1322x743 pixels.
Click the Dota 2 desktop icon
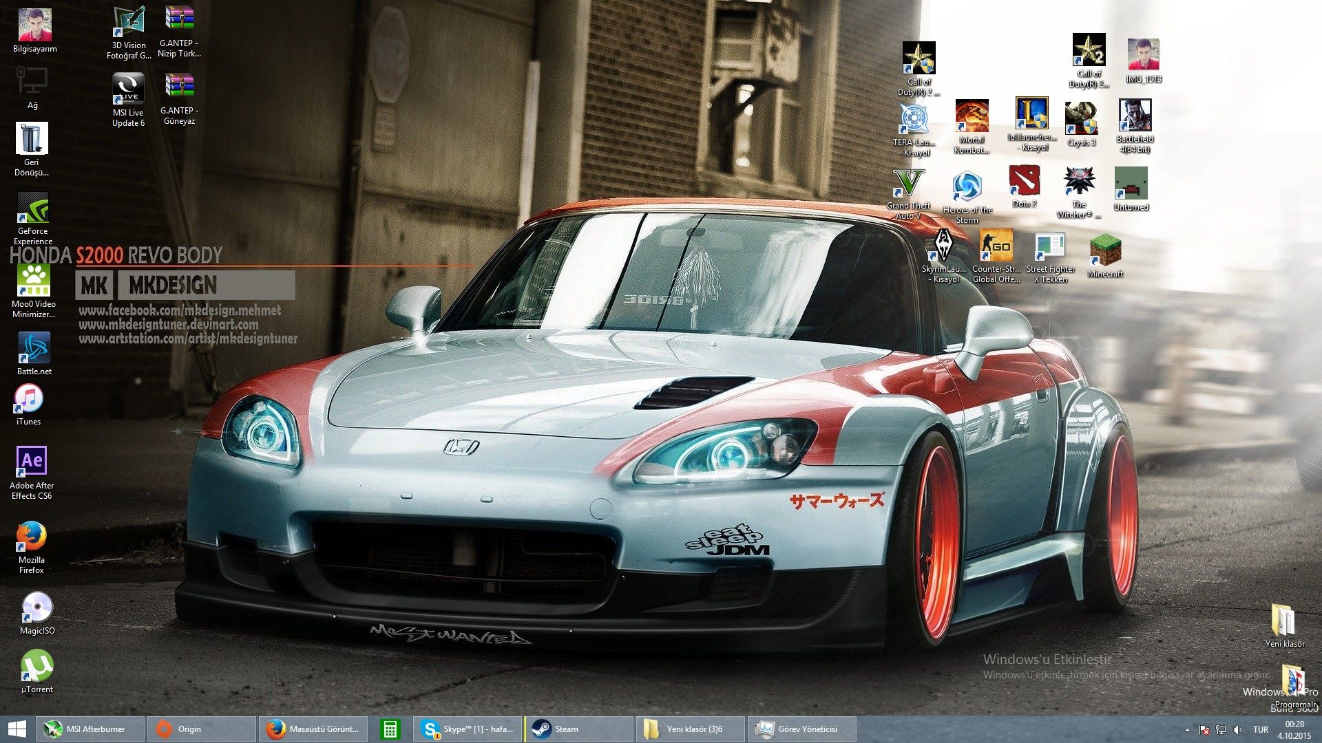pyautogui.click(x=1024, y=181)
